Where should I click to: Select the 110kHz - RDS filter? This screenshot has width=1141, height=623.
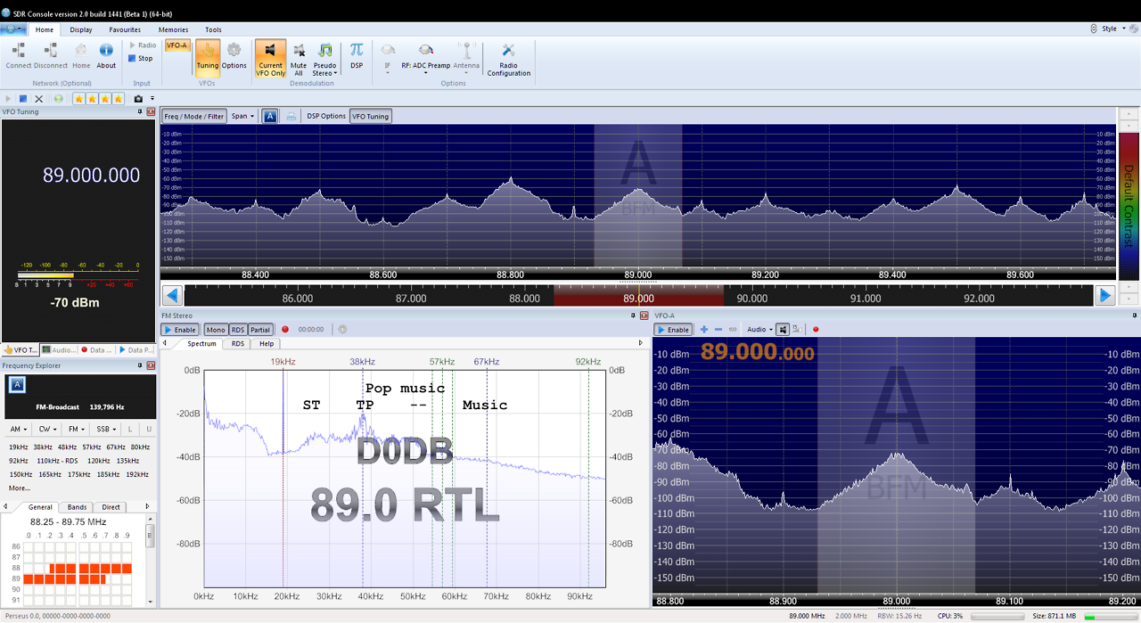(x=57, y=461)
